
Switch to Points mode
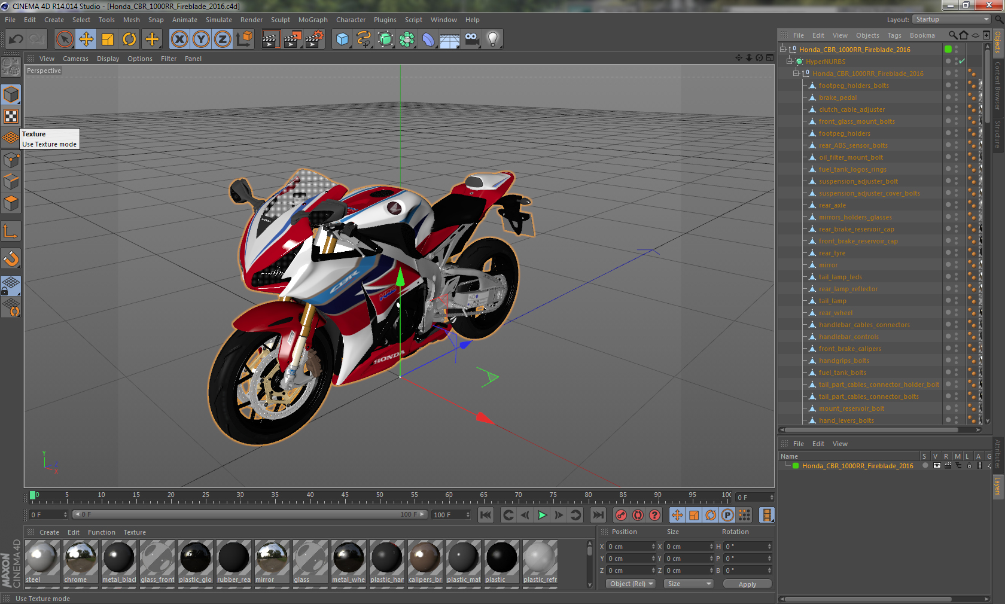(11, 160)
